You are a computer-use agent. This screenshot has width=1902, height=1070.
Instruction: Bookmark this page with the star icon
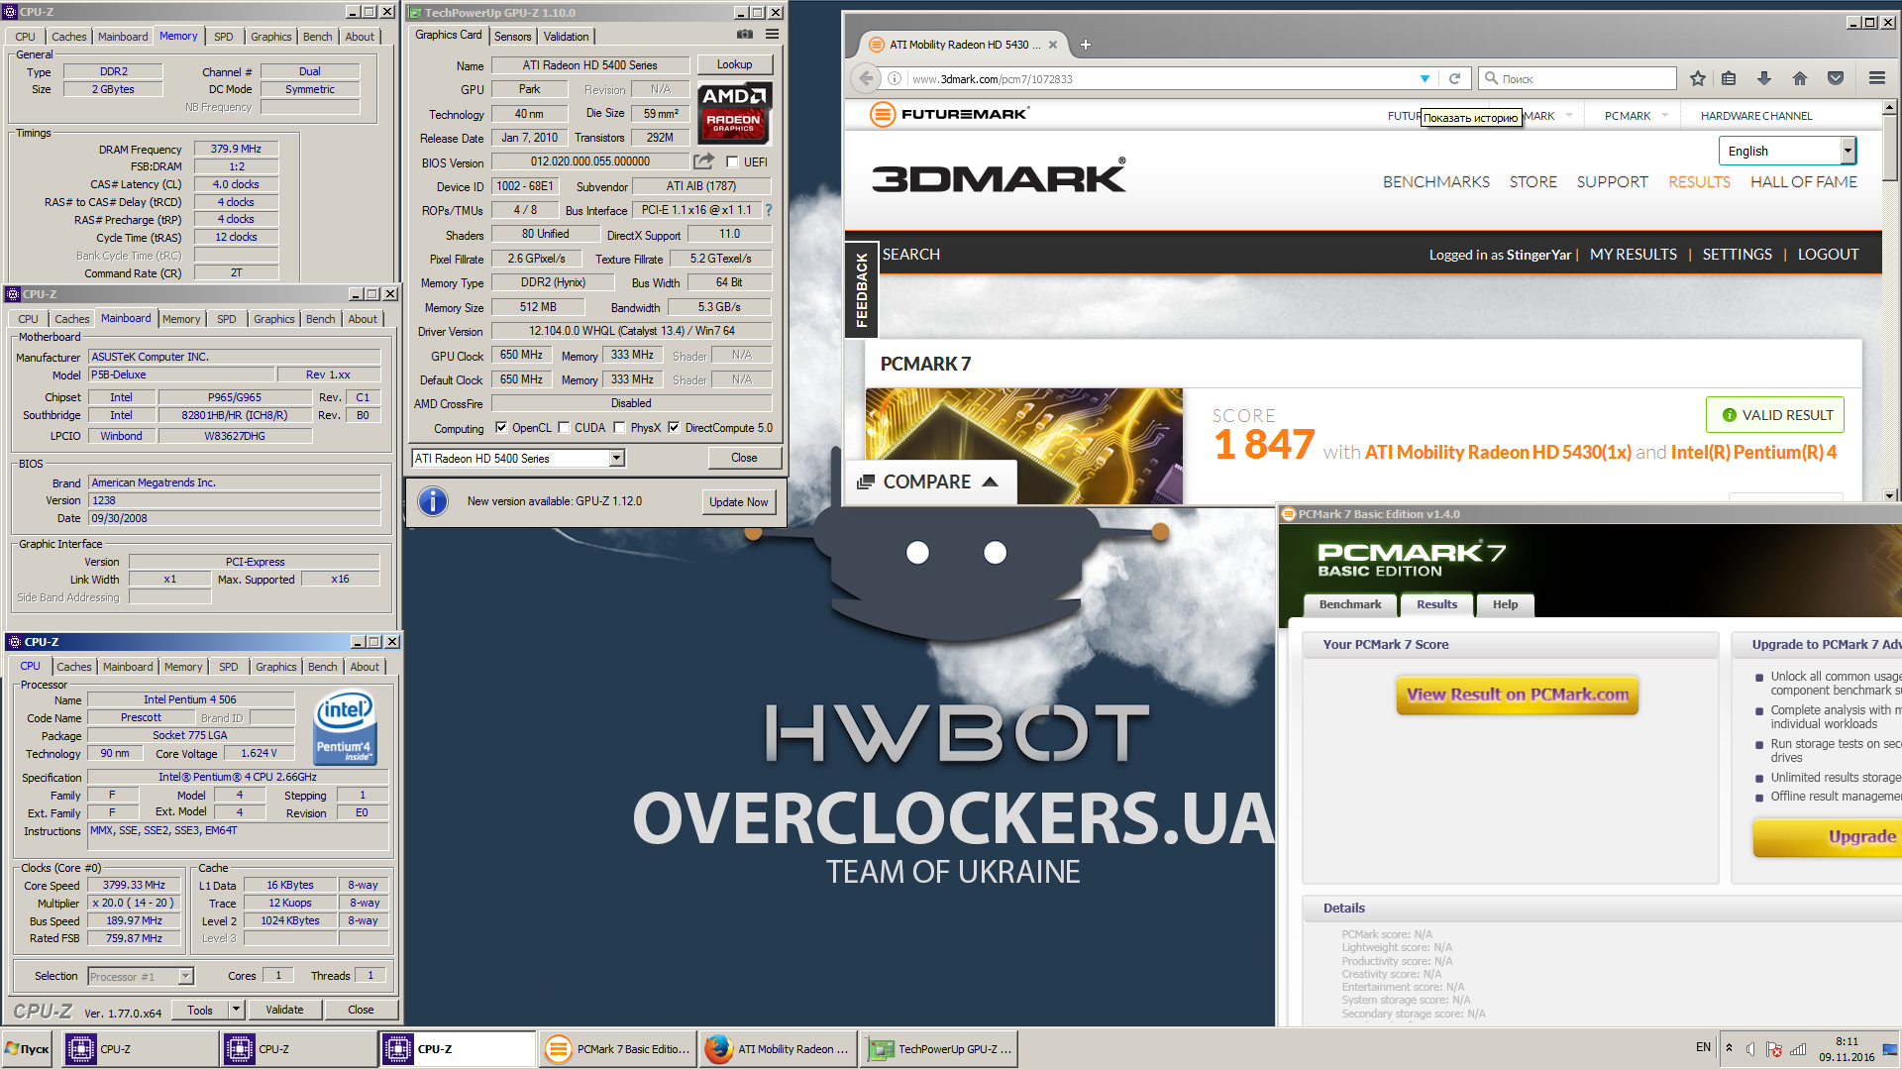click(x=1698, y=78)
